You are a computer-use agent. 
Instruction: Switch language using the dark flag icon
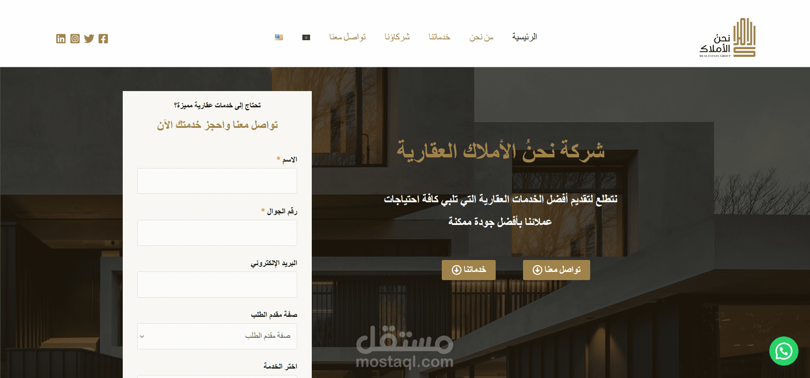(x=306, y=38)
